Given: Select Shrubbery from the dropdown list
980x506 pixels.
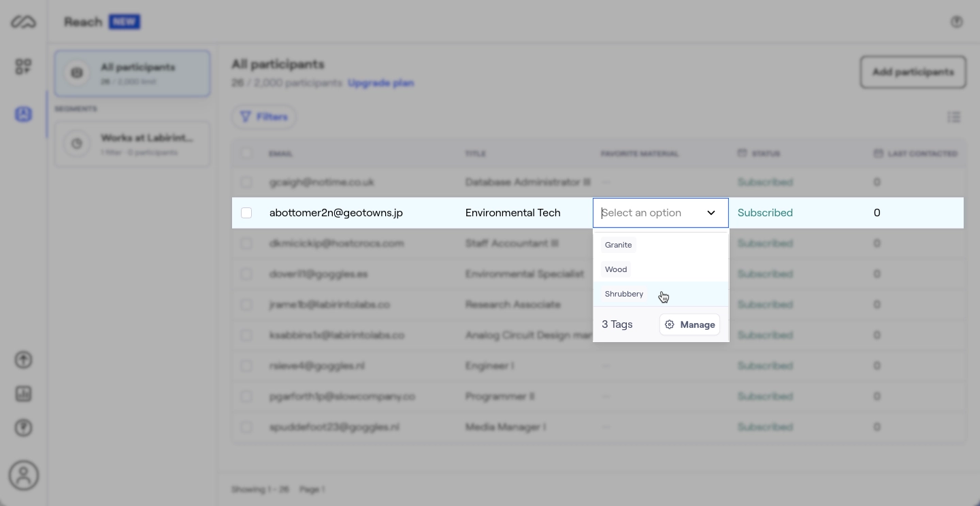Looking at the screenshot, I should point(624,294).
